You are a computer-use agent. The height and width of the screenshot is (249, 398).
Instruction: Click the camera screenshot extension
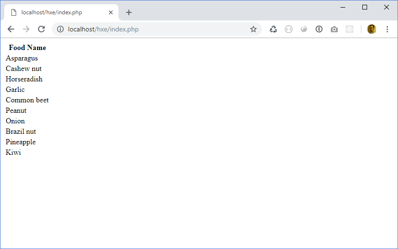(x=334, y=30)
